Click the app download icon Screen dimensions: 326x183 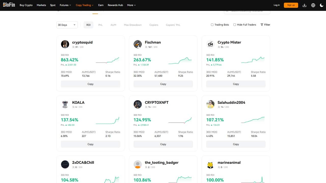[304, 5]
